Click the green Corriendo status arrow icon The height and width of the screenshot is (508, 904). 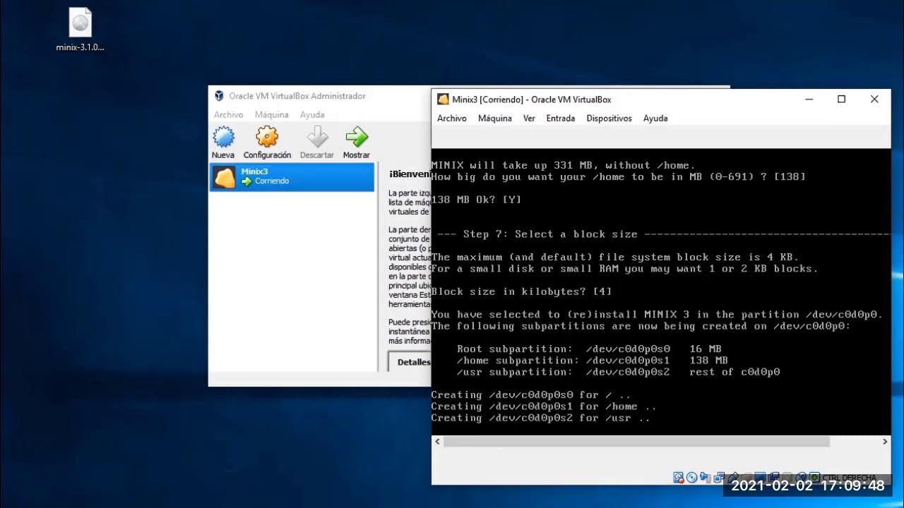click(246, 181)
